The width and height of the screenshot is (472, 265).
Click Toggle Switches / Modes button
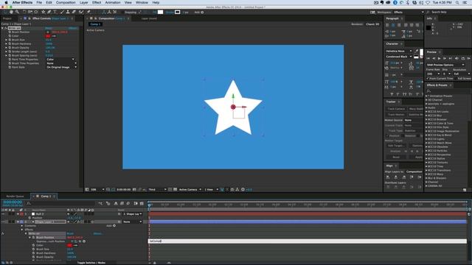91,263
